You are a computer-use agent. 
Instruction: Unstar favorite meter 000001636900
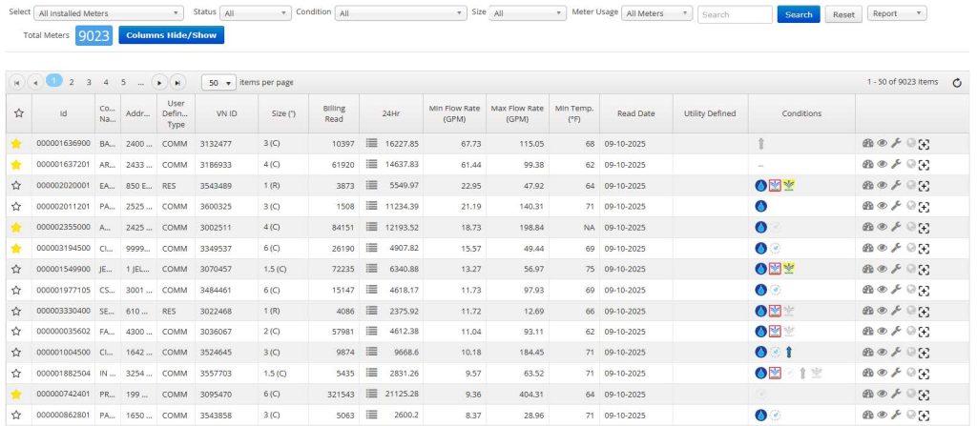[x=16, y=144]
